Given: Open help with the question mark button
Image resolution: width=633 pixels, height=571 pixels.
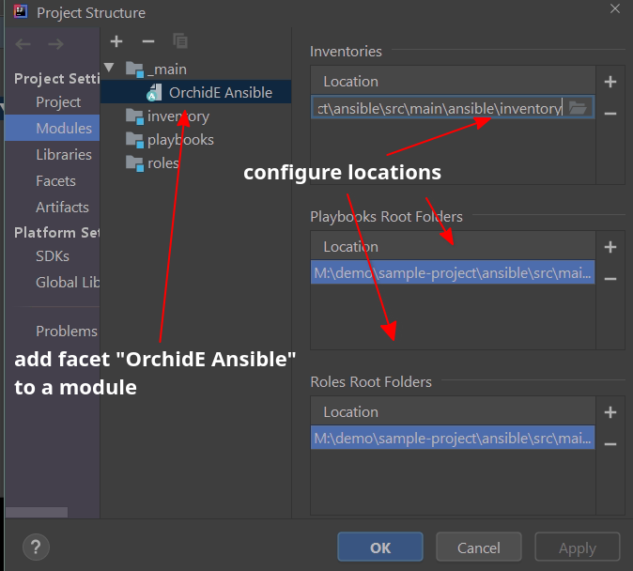Looking at the screenshot, I should 36,548.
